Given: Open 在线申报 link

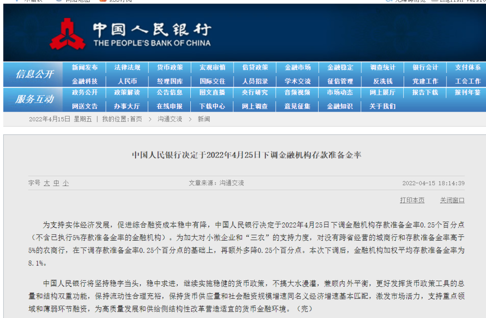Looking at the screenshot, I should coord(170,106).
